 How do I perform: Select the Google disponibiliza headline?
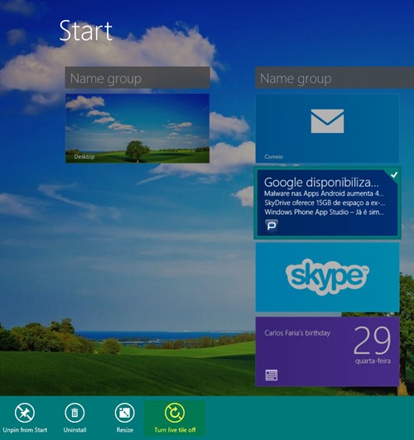[x=321, y=183]
